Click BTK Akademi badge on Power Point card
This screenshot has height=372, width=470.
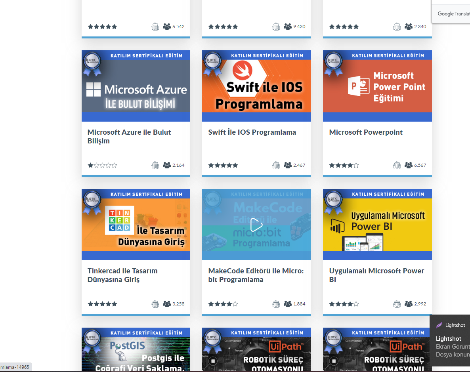(x=334, y=63)
